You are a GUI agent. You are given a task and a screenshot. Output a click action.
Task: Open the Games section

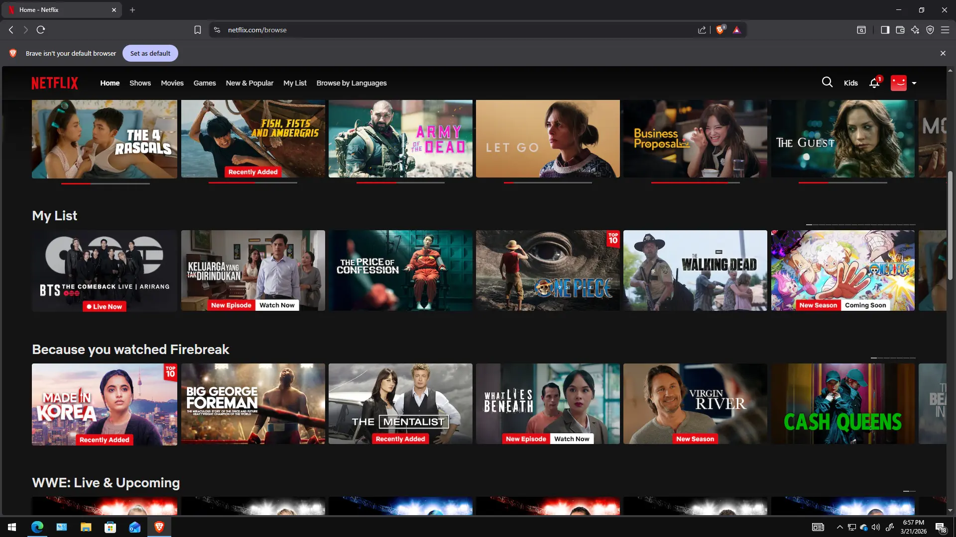205,83
